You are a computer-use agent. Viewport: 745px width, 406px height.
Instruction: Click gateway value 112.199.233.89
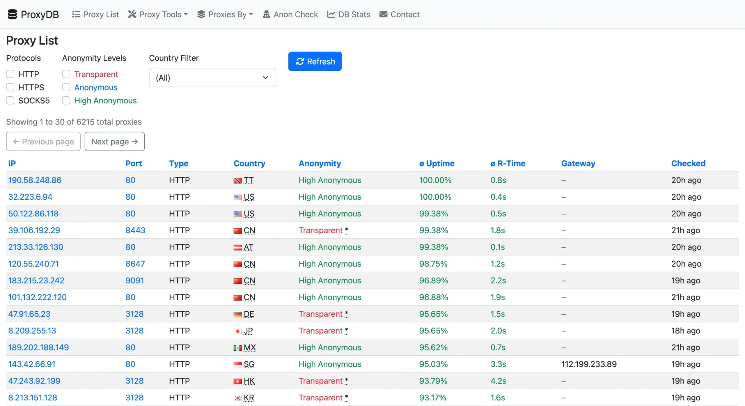point(589,364)
